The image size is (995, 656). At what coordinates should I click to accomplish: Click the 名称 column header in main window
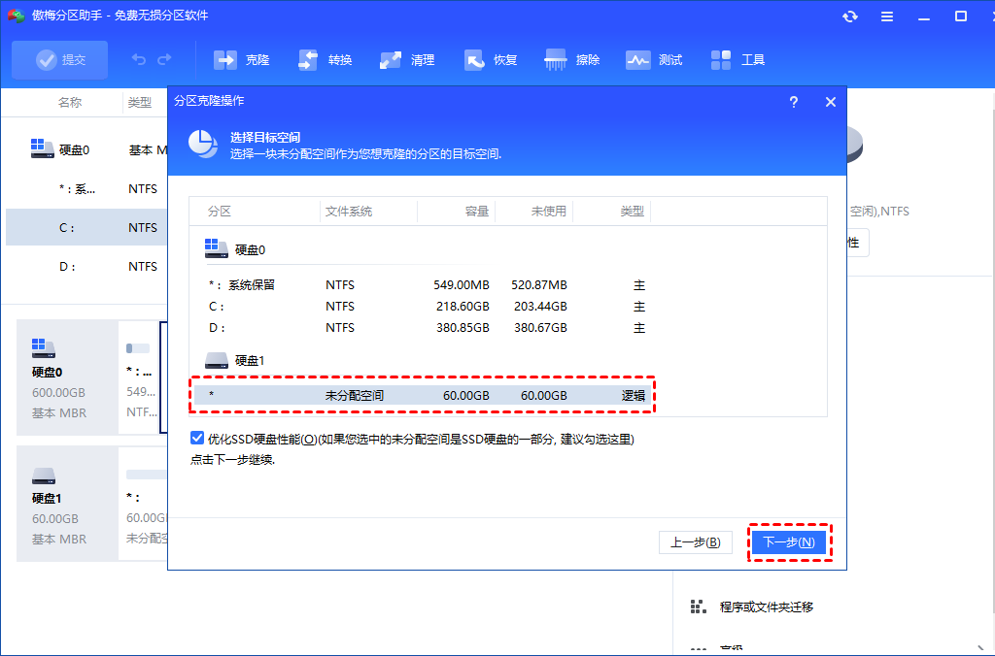click(x=70, y=102)
